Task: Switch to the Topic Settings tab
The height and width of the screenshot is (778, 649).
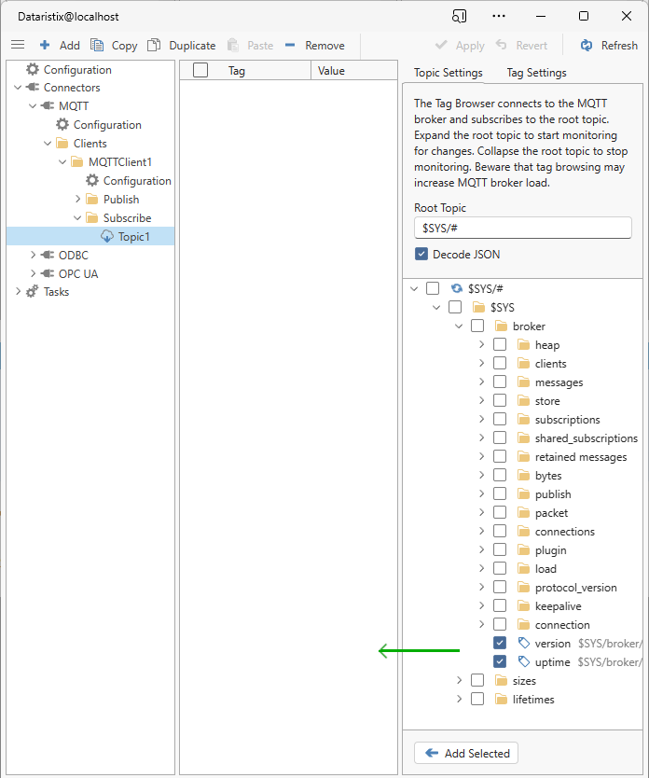Action: (449, 73)
